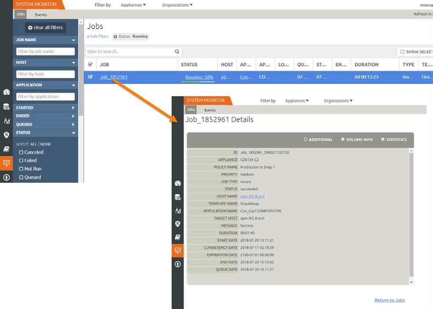Open the Job_1852961 link
The image size is (433, 309).
[x=114, y=77]
